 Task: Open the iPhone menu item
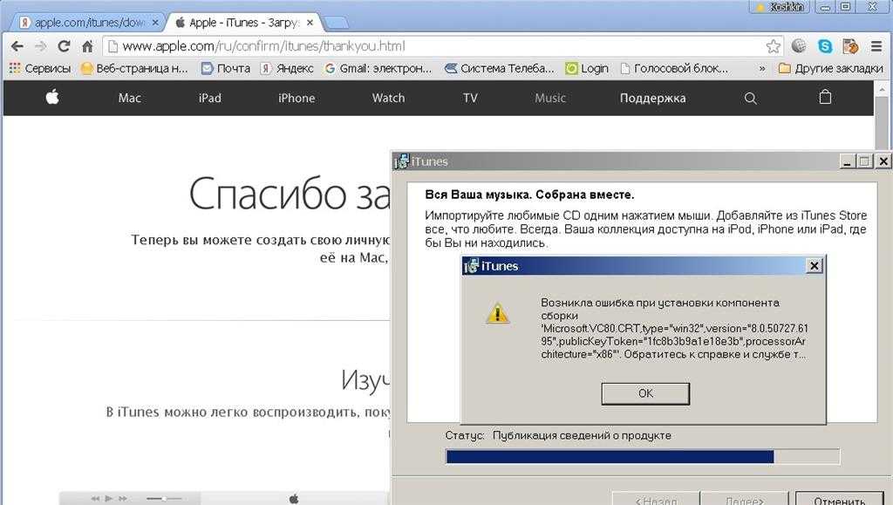(297, 98)
